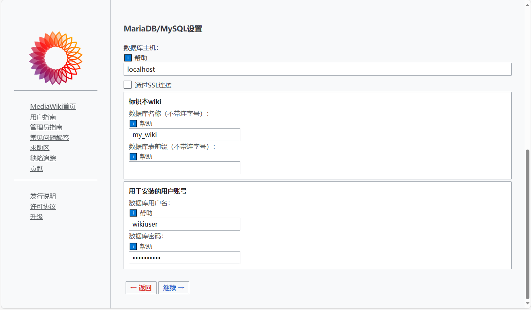Viewport: 531px width, 310px height.
Task: Focus the empty table prefix field
Action: click(184, 168)
